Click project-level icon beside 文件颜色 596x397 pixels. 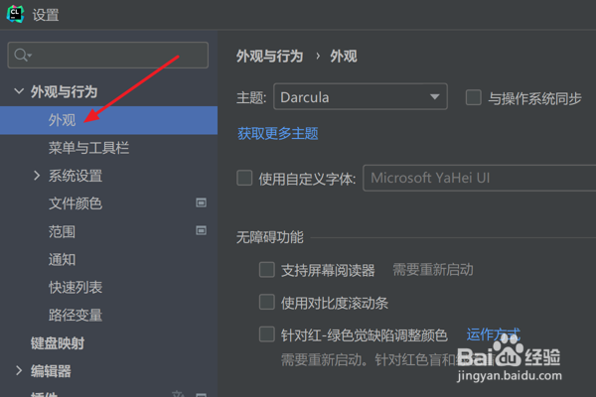201,202
